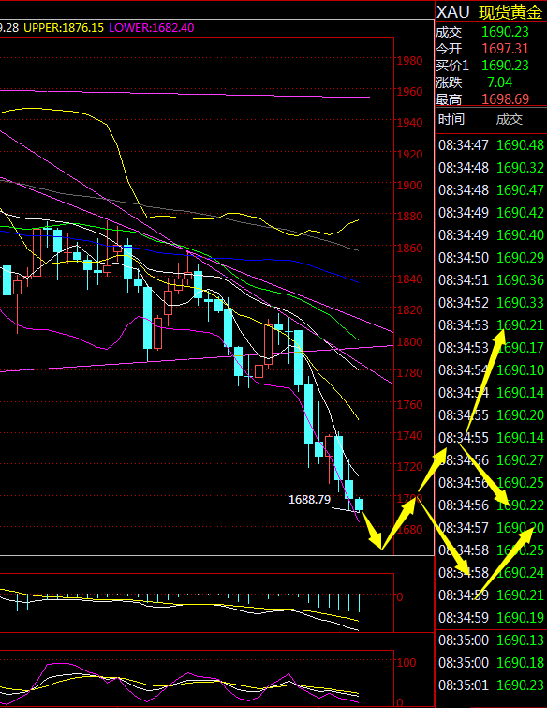Image resolution: width=547 pixels, height=708 pixels.
Task: Select the 08:35:01 1690.23 tick row
Action: point(491,685)
